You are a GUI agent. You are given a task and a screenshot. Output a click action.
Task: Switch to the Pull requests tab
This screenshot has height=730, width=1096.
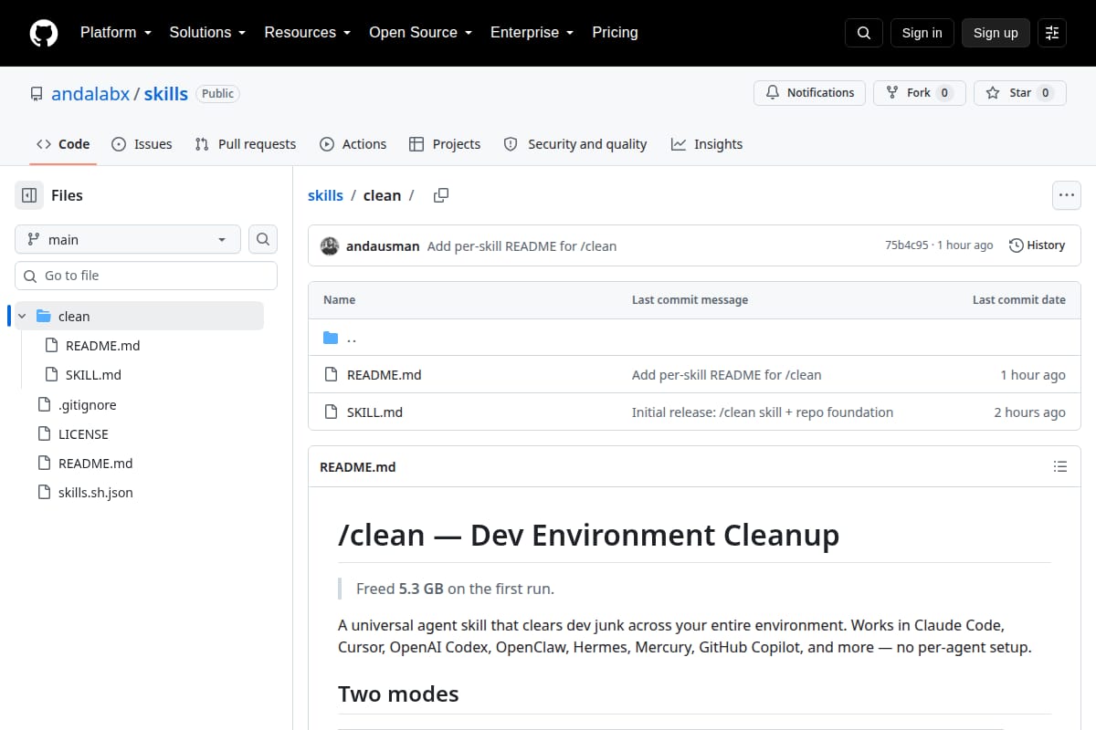(246, 144)
